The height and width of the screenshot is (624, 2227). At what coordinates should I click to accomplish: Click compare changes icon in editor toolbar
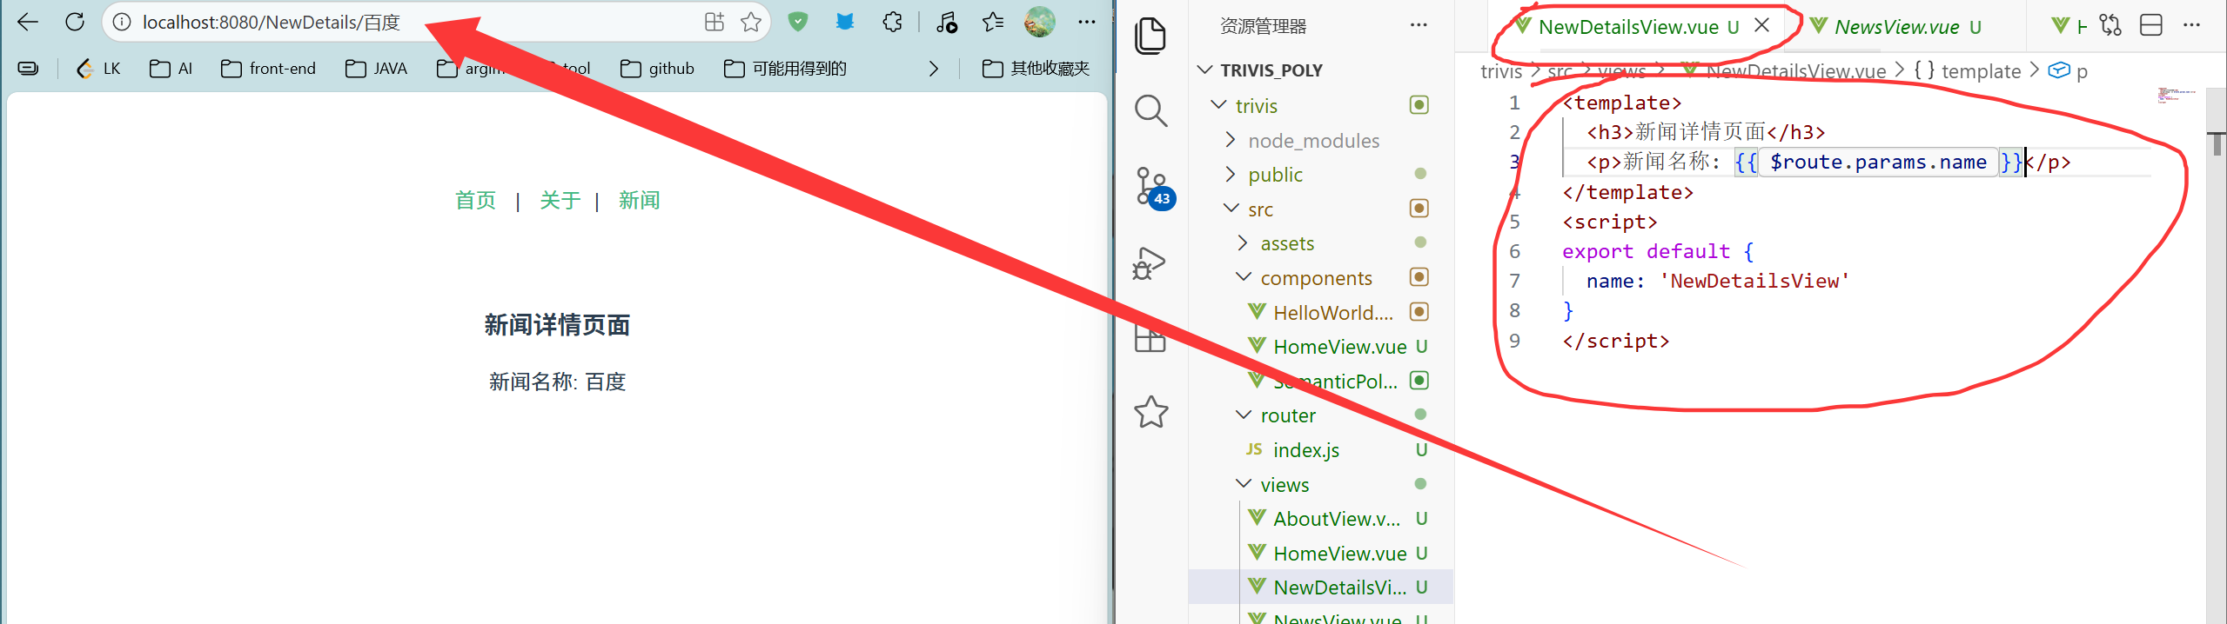coord(2110,25)
